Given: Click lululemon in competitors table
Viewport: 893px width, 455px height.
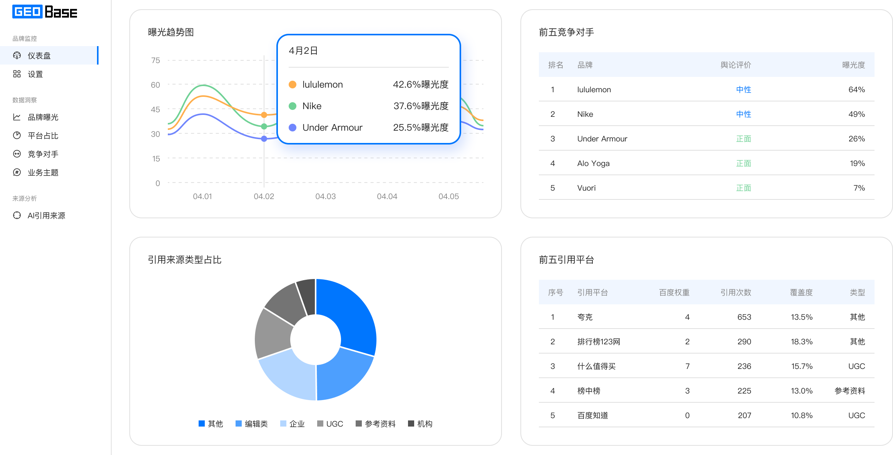Looking at the screenshot, I should point(594,90).
